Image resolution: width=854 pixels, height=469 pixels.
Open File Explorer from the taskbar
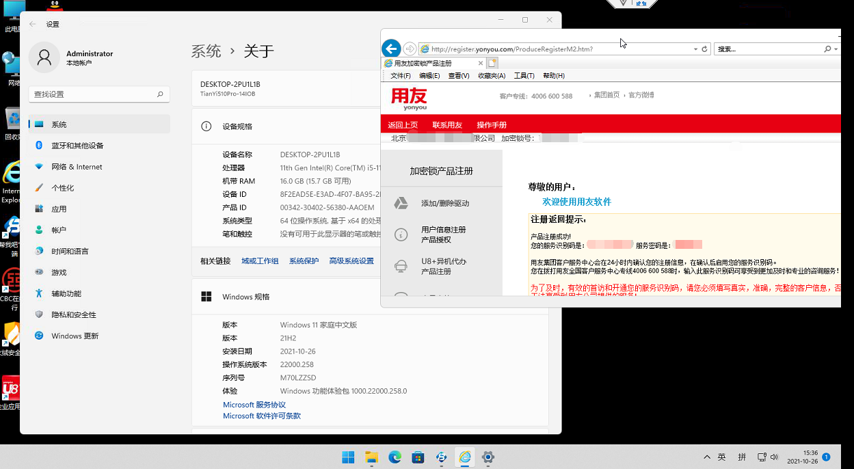click(371, 457)
